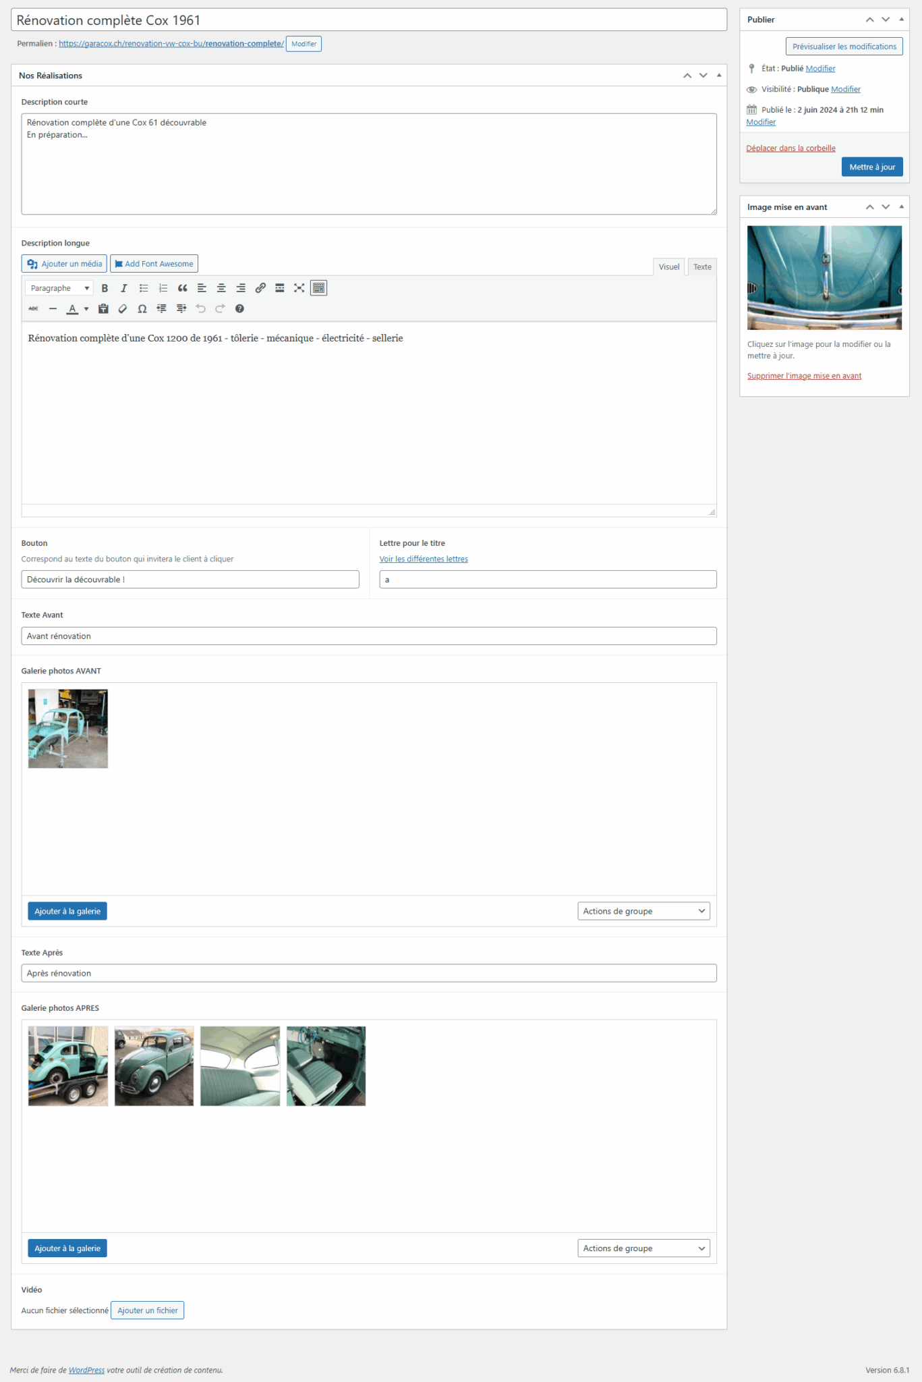Open the WordPress footer link

pyautogui.click(x=86, y=1370)
